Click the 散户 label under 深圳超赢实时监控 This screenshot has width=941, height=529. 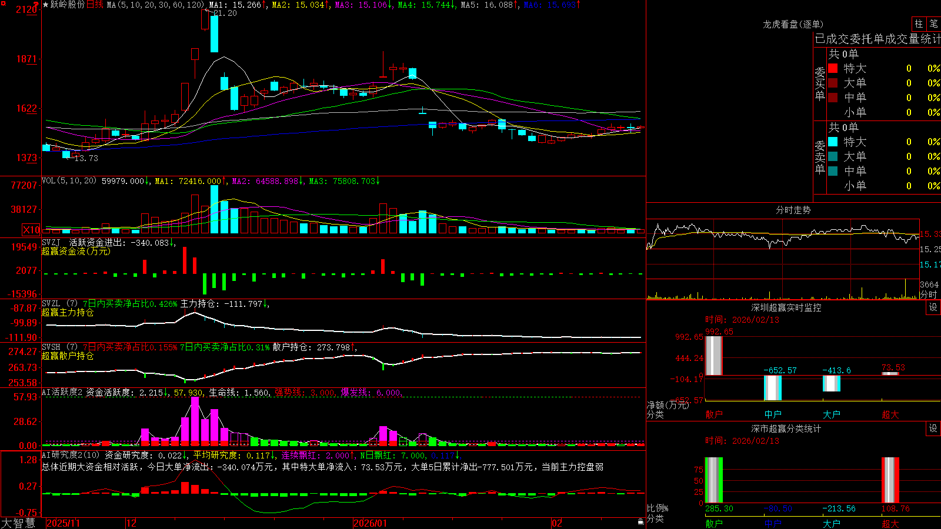click(x=713, y=414)
